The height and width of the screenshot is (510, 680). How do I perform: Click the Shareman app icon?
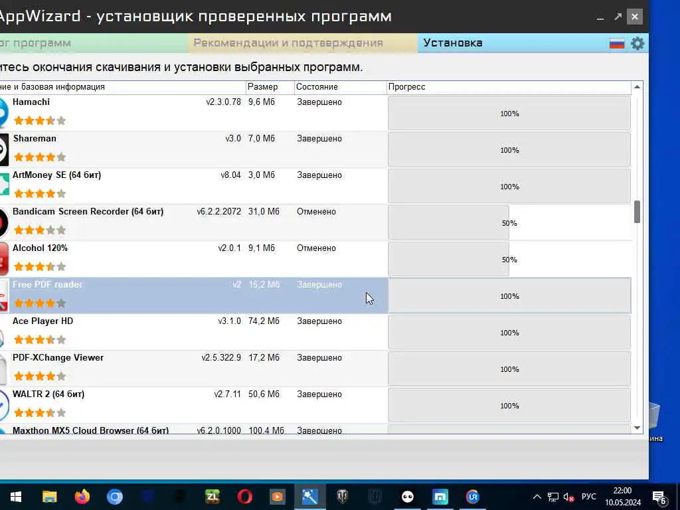[3, 149]
